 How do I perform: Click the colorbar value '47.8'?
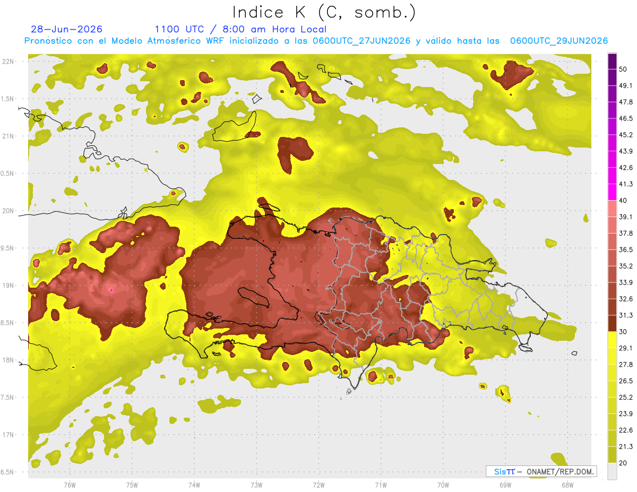[x=626, y=102]
